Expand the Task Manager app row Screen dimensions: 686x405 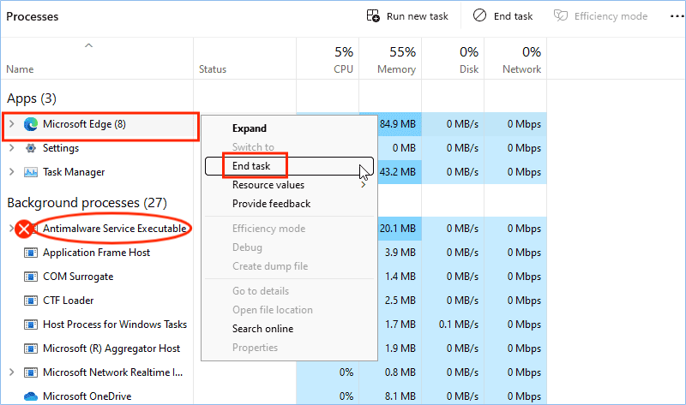click(x=12, y=172)
